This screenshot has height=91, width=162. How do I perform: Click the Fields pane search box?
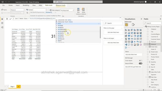tap(152, 23)
